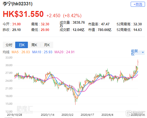
Task: Click the latest candlestick near 32.30 high
Action: point(138,63)
